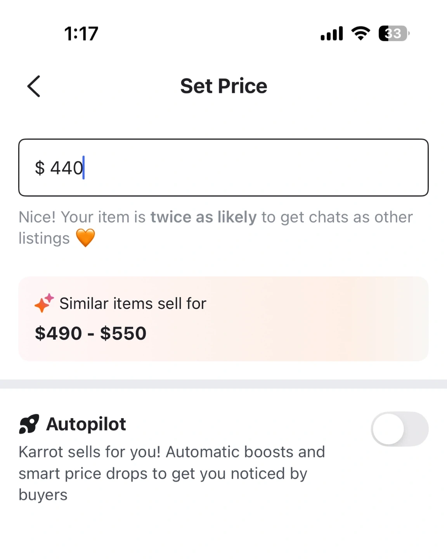The height and width of the screenshot is (559, 447).
Task: Click the Set Price page title
Action: coord(223,86)
